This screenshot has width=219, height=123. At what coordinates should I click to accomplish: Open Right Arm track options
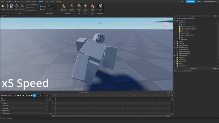coord(47,111)
